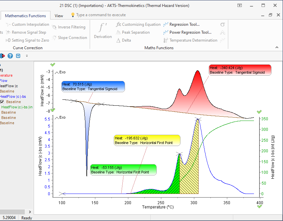Toggle green checkmark above top-left HeatFlow axis

(53, 64)
